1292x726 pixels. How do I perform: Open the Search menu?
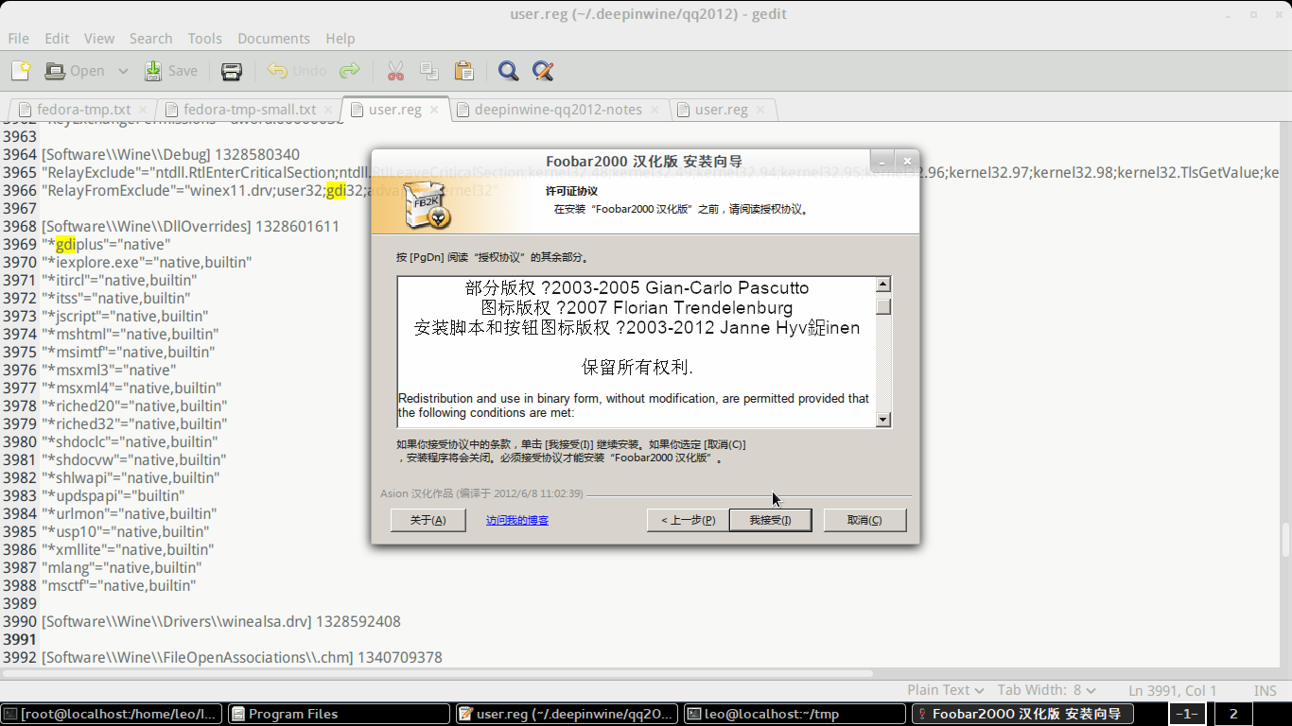(x=150, y=39)
